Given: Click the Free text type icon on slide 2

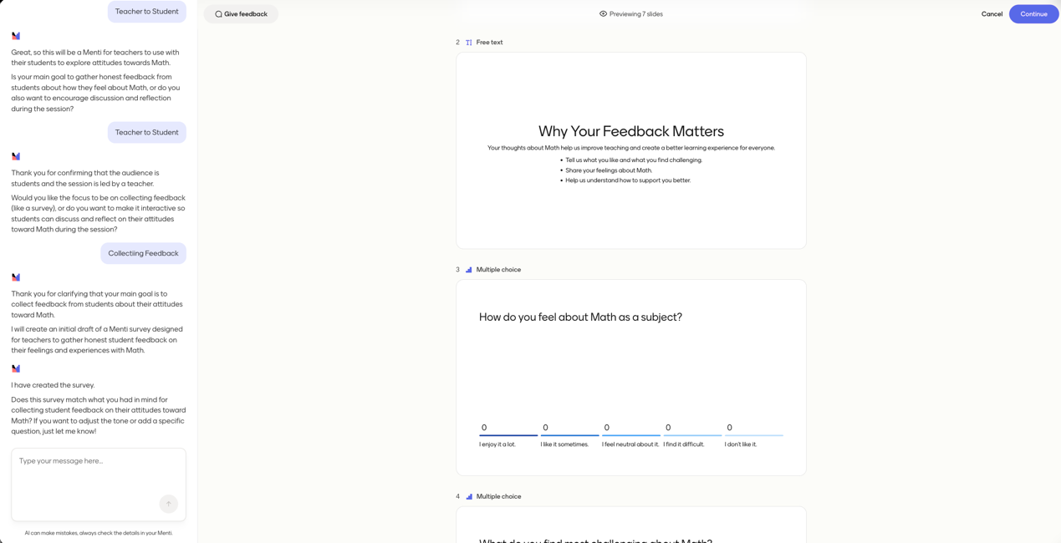Looking at the screenshot, I should [469, 43].
